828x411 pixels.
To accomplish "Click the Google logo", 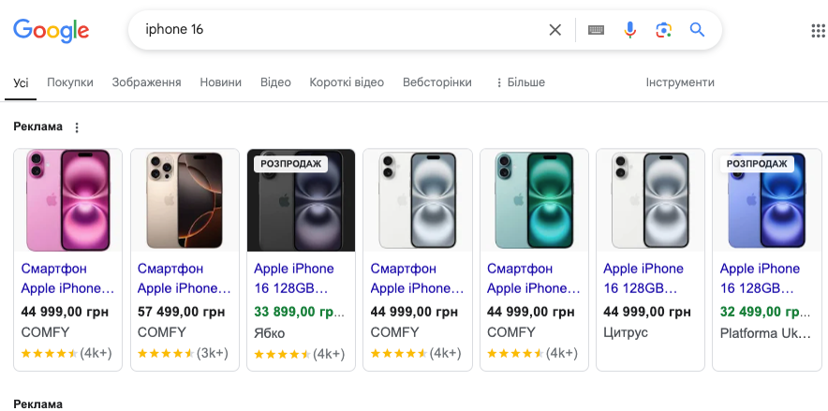I will click(x=51, y=30).
